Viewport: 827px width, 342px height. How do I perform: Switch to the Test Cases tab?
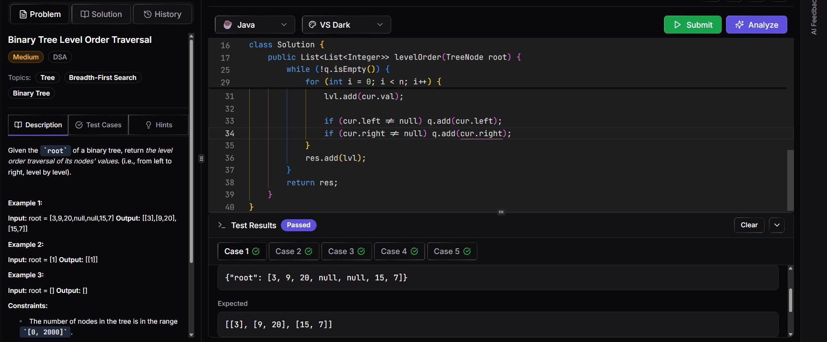click(98, 125)
